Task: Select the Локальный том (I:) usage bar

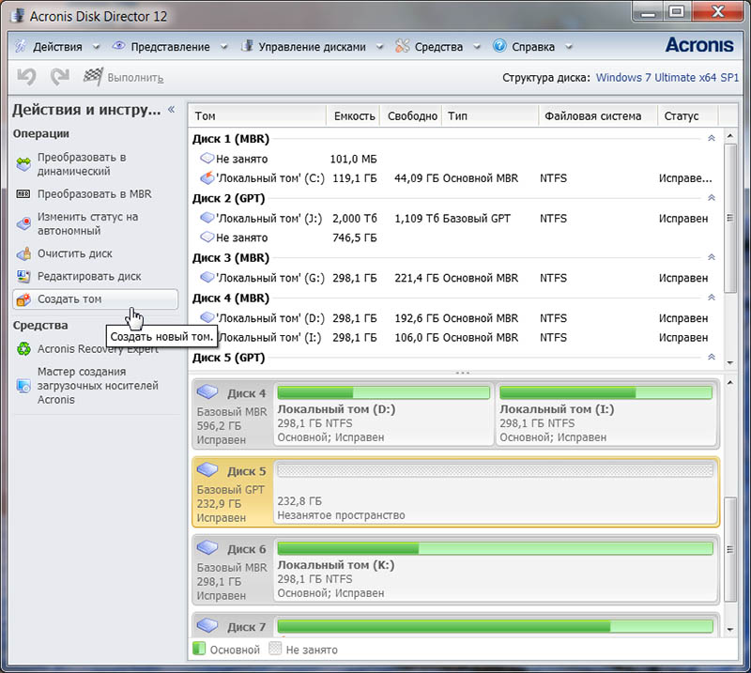Action: 605,392
